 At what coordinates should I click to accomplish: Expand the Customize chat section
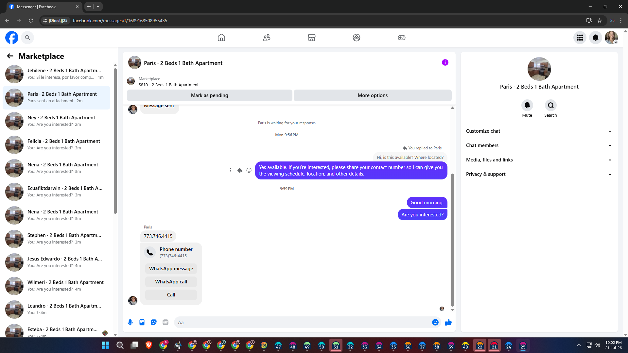[539, 131]
